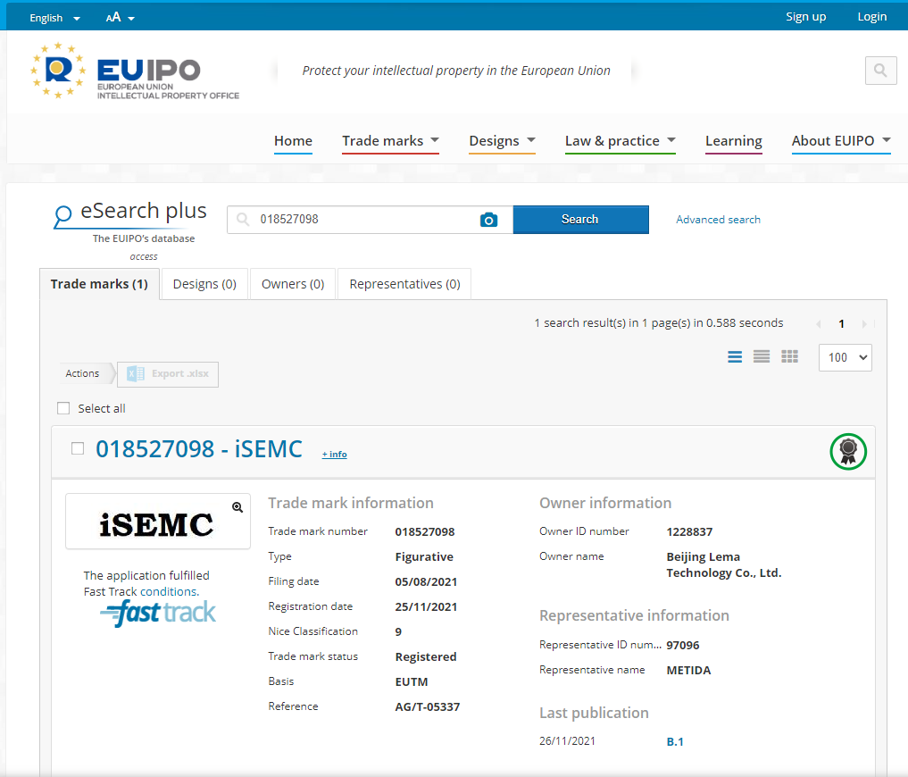908x777 pixels.
Task: Open the font size aA dropdown
Action: coord(120,18)
